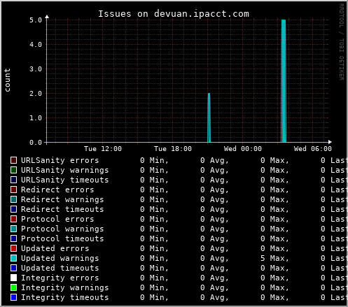Select the Redirect warnings legend label

[62, 199]
